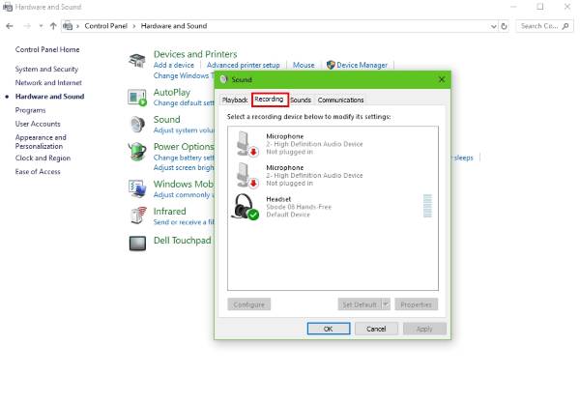Click the Configure button
Image resolution: width=580 pixels, height=403 pixels.
pos(249,304)
